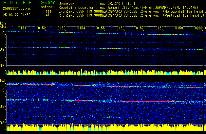Screen dimensions: 206x134
Task: Select the 0159 time marker
Action: [179, 28]
